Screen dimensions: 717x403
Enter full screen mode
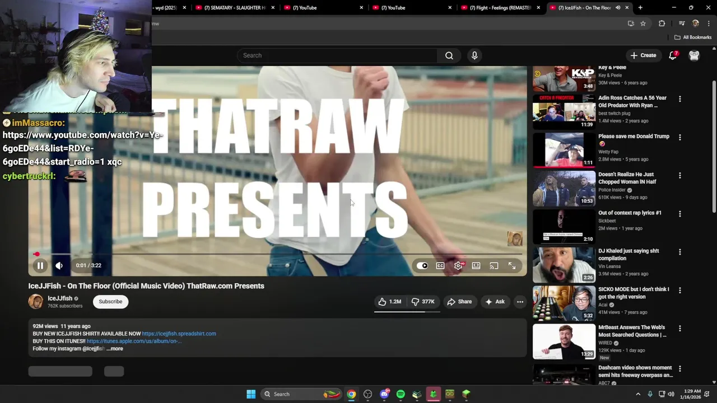512,266
